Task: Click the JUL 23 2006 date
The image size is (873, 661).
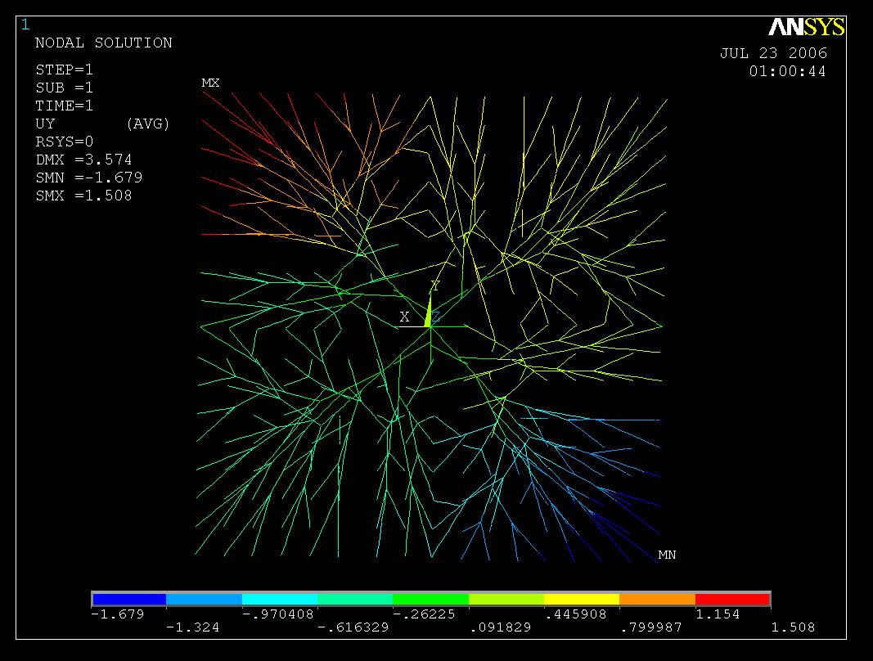Action: (773, 53)
